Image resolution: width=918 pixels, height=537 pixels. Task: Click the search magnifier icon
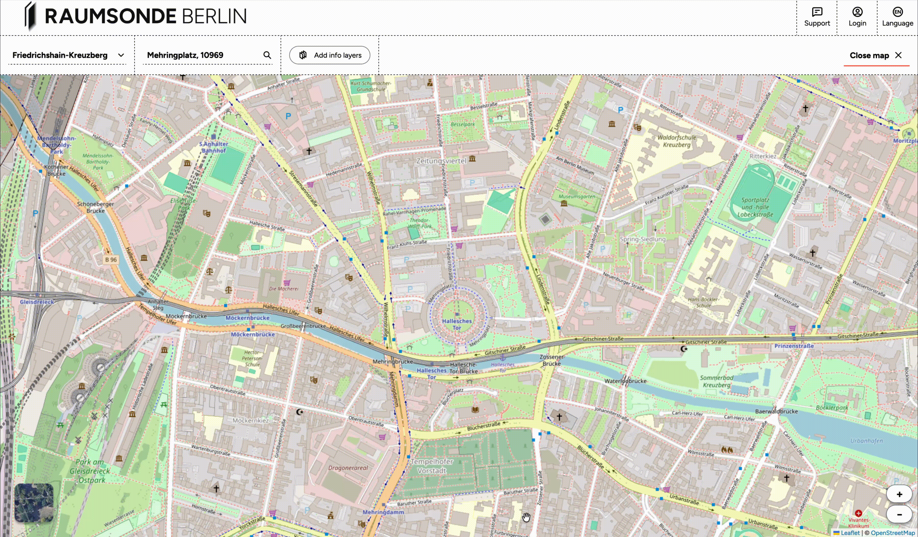[x=267, y=55]
